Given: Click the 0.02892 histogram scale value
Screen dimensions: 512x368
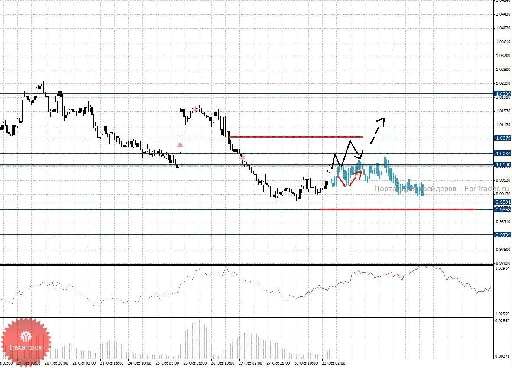Looking at the screenshot, I should tap(502, 321).
